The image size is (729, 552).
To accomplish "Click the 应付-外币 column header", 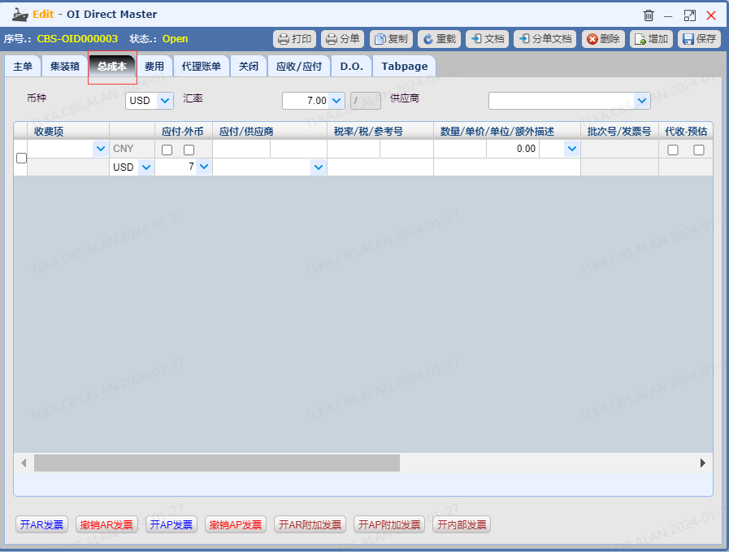I will pyautogui.click(x=184, y=131).
